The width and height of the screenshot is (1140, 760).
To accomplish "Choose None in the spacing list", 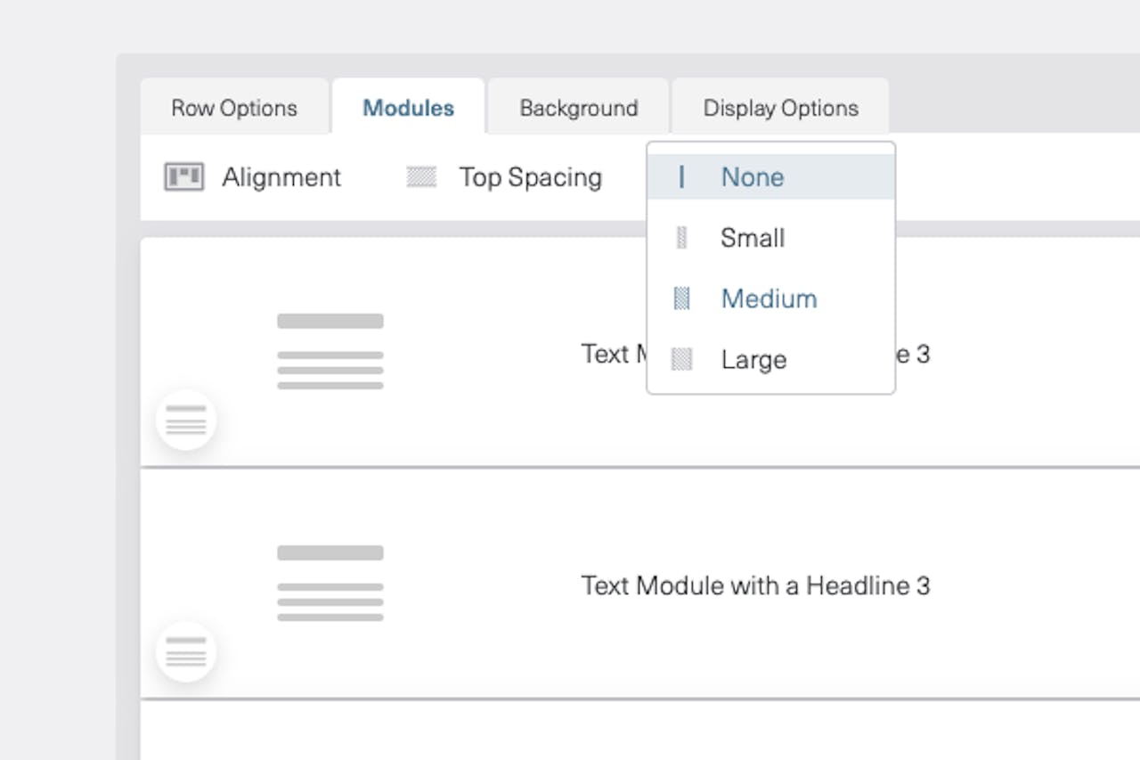I will click(753, 176).
